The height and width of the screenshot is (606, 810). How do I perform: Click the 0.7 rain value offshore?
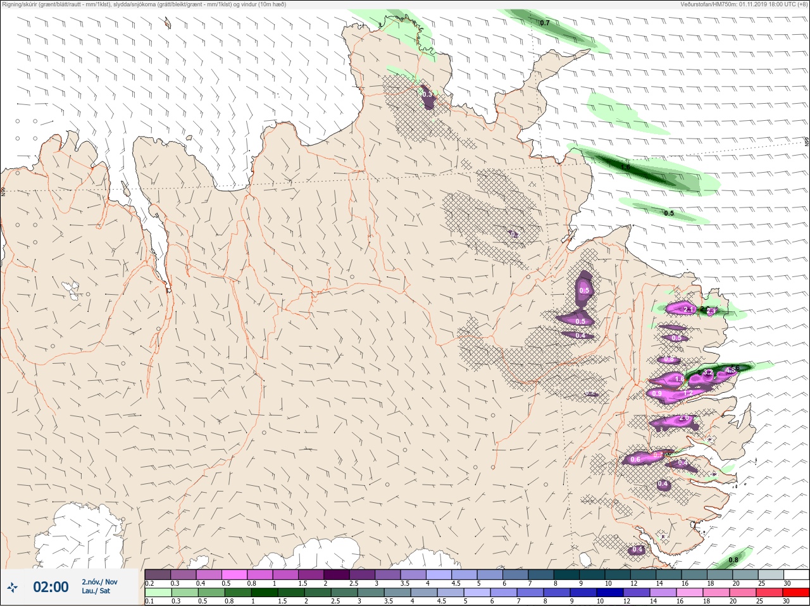point(545,23)
